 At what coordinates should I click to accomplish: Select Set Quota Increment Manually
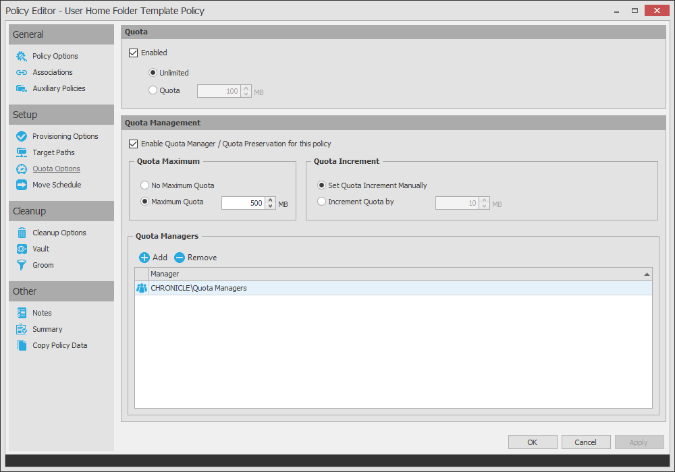tap(321, 185)
